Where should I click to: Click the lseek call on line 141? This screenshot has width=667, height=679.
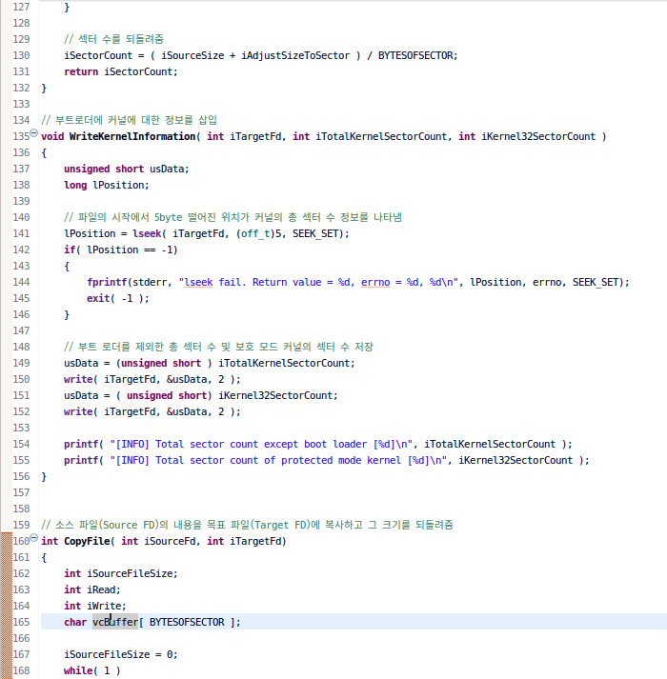(147, 234)
